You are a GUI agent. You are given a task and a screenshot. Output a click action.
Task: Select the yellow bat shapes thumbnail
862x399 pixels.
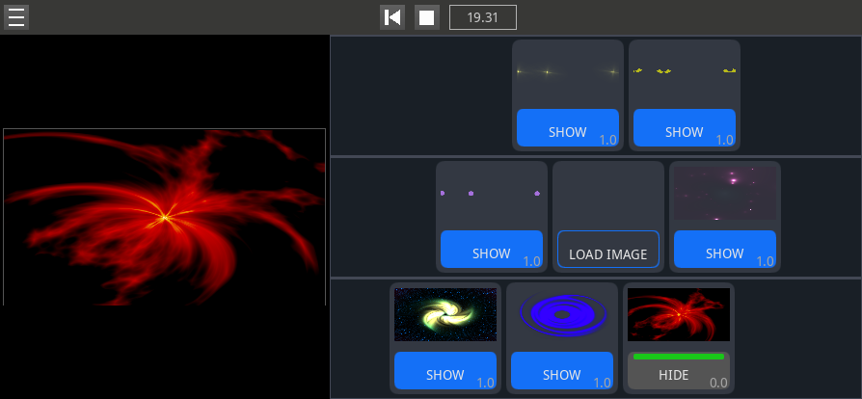(685, 72)
